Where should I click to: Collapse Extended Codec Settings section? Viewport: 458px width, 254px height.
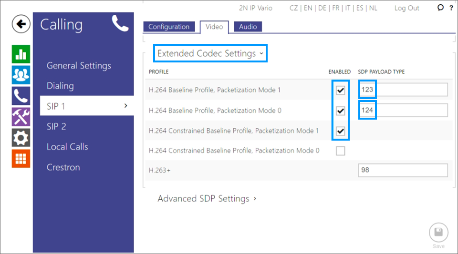(x=210, y=53)
